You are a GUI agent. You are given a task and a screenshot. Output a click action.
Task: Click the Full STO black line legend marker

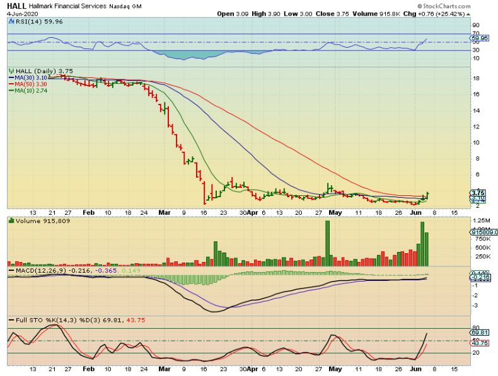pyautogui.click(x=11, y=321)
